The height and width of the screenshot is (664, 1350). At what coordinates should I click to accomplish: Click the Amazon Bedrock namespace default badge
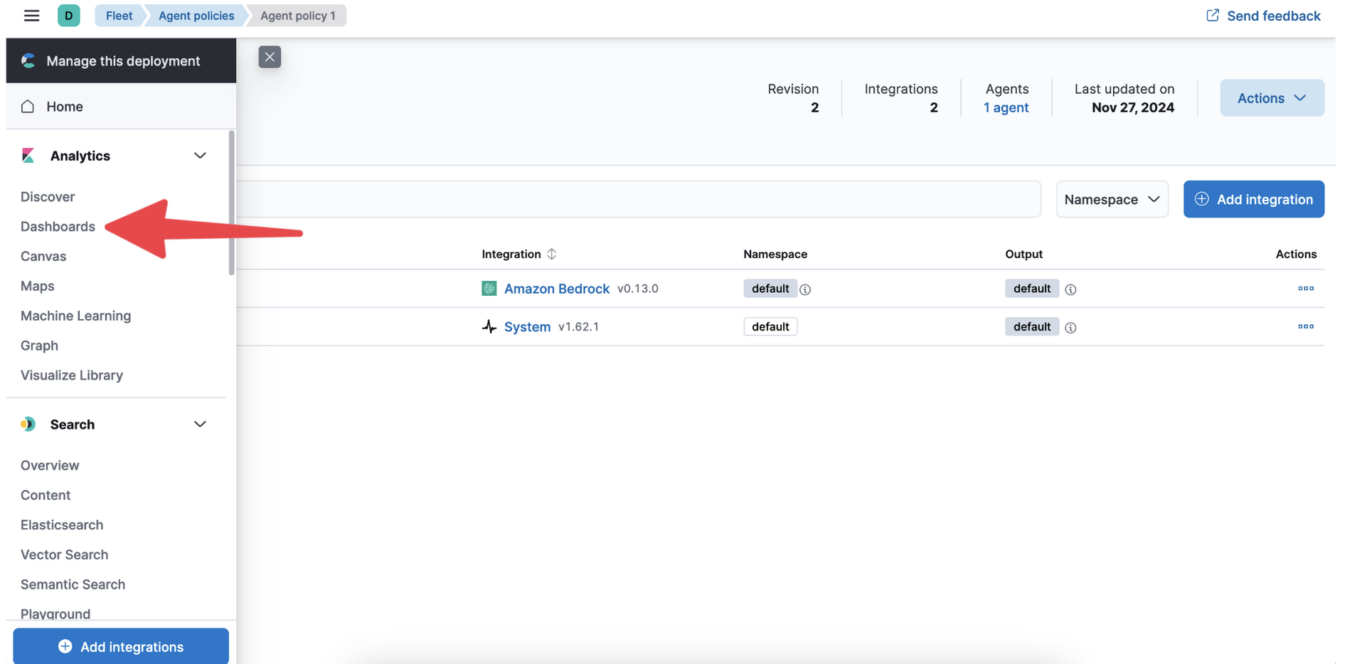tap(770, 289)
